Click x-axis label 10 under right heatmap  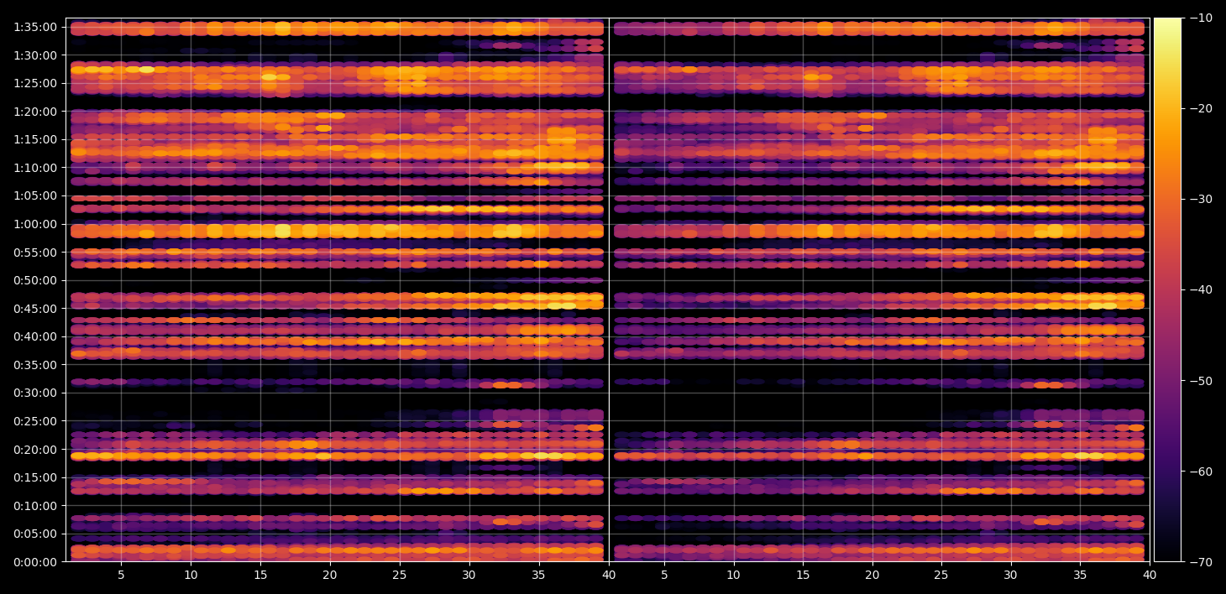733,576
